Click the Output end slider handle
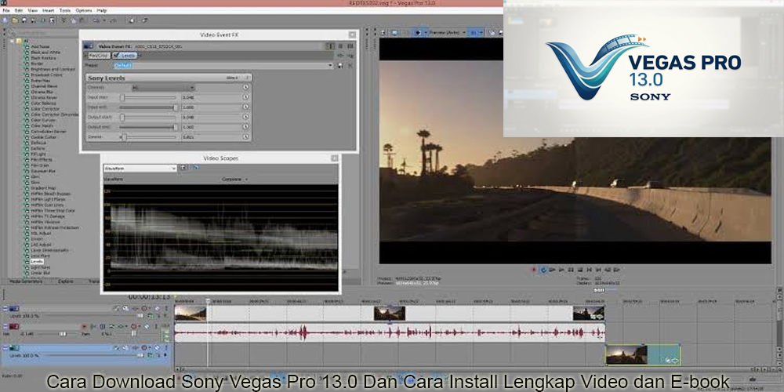 [x=176, y=127]
